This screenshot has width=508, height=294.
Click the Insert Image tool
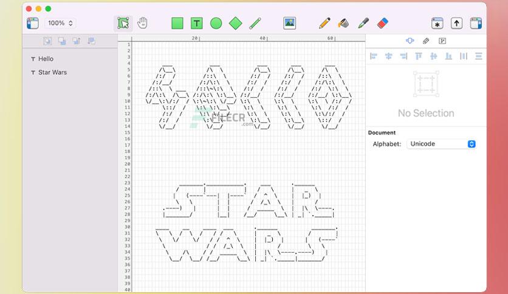coord(289,23)
